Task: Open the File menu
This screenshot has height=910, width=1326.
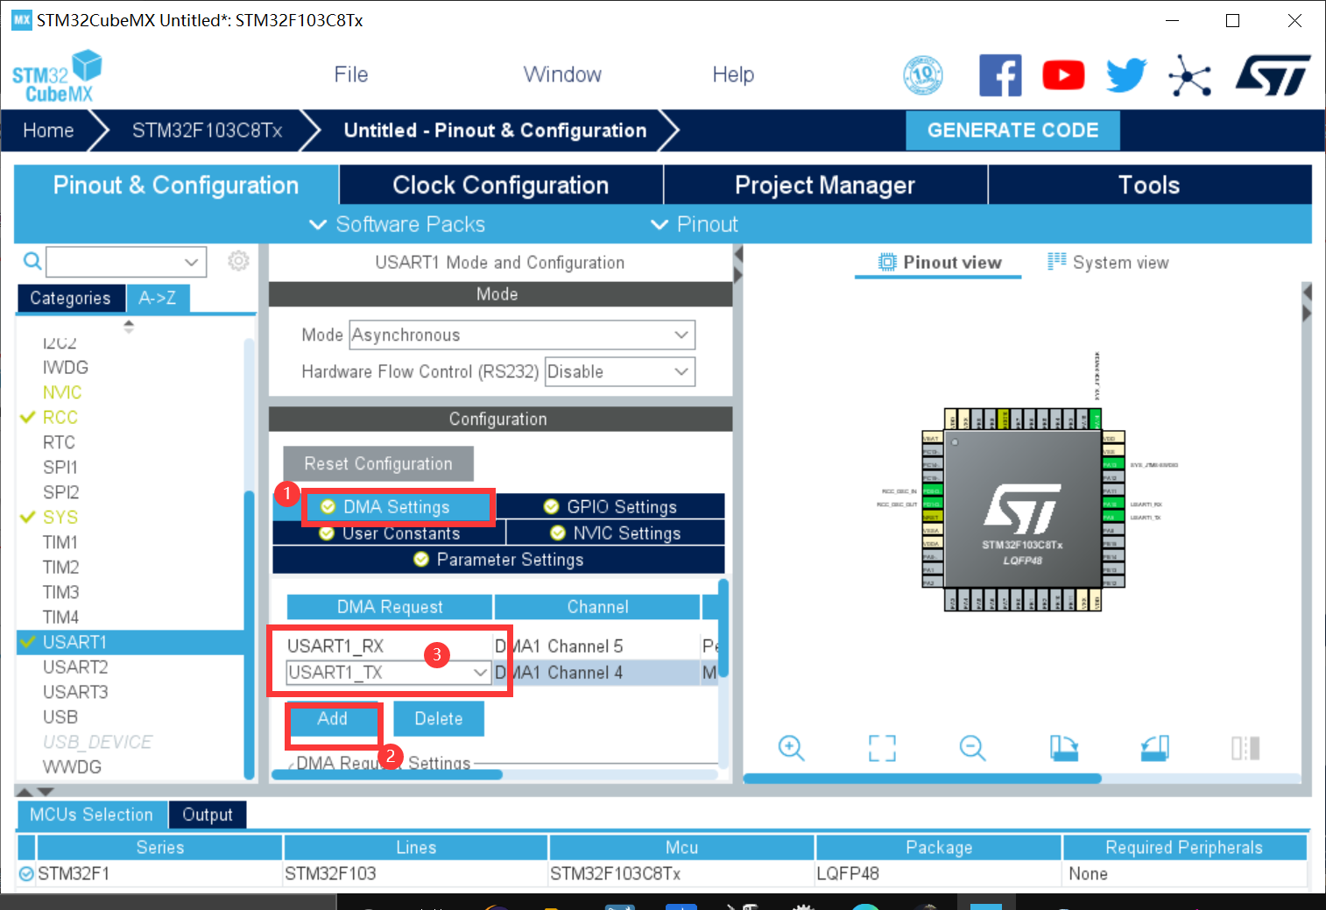Action: [350, 74]
